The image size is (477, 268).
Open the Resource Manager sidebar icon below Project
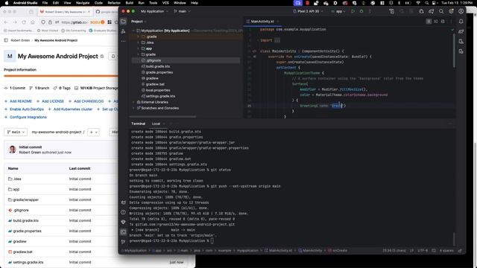tap(123, 31)
